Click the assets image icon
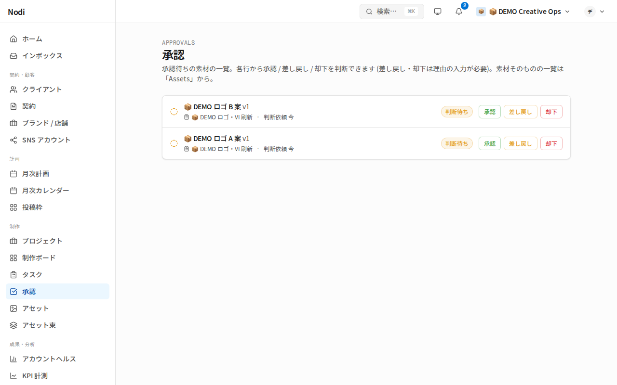 tap(13, 308)
